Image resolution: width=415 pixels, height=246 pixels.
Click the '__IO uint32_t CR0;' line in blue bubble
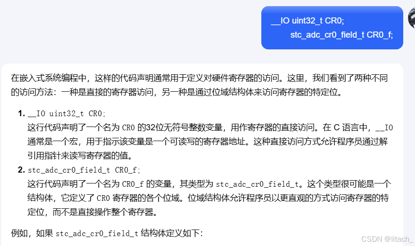click(307, 21)
